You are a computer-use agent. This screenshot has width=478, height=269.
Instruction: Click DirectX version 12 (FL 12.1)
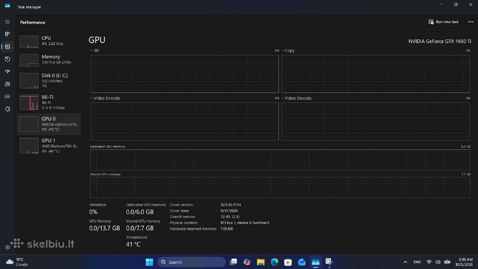tap(230, 217)
